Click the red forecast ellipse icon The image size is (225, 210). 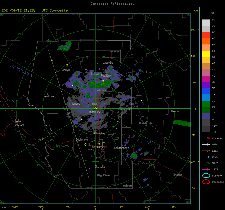(x=206, y=182)
